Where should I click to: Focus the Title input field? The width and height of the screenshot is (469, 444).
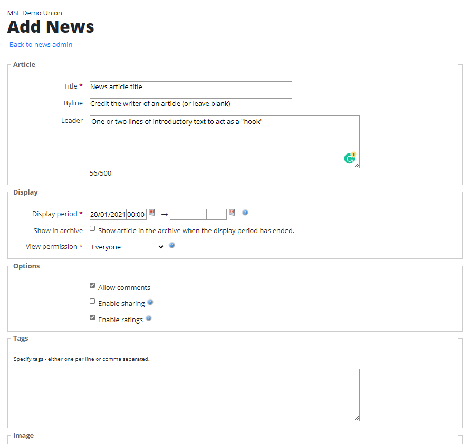tap(191, 86)
